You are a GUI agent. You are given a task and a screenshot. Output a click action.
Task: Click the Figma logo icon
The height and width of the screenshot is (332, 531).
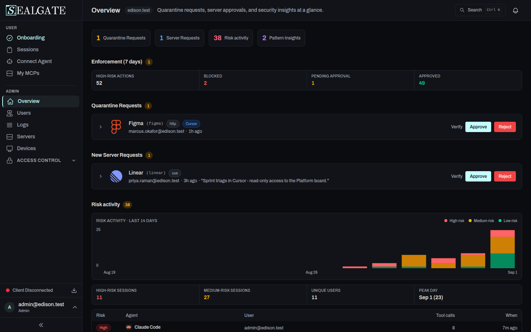point(116,127)
